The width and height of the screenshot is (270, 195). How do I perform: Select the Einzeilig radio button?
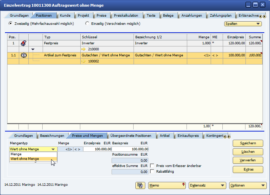87,23
